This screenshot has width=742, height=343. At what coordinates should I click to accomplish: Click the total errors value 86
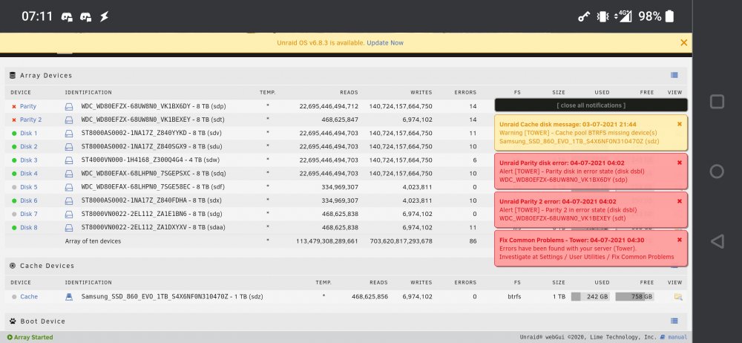(473, 241)
